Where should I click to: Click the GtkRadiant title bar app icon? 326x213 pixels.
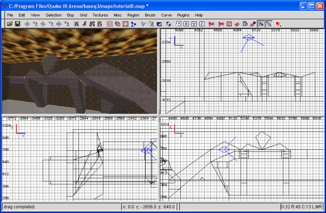coord(5,6)
